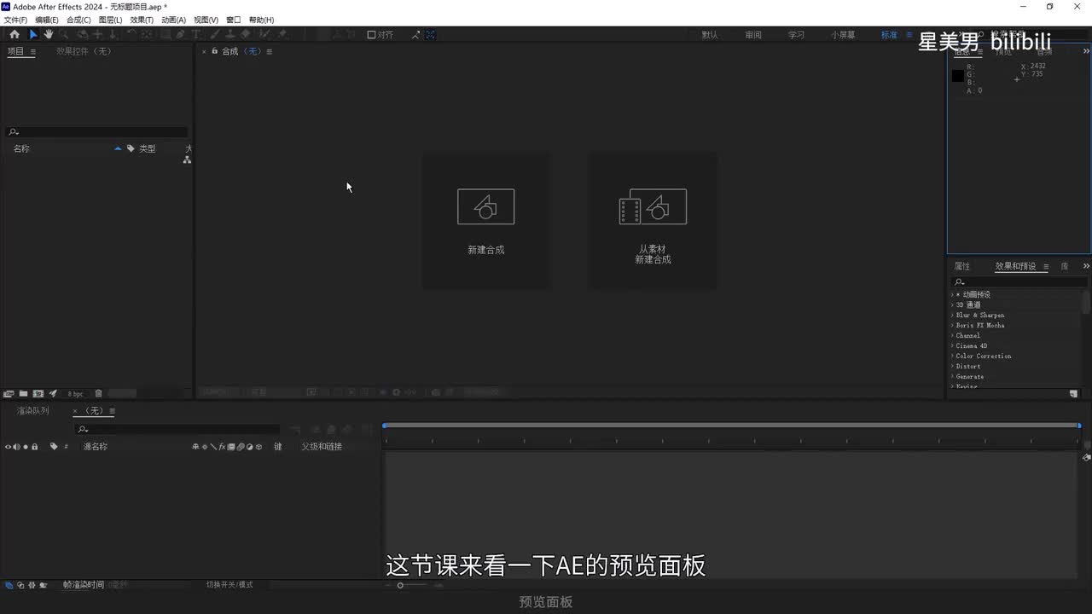Select the Type (T) tool
The height and width of the screenshot is (614, 1092).
point(196,35)
